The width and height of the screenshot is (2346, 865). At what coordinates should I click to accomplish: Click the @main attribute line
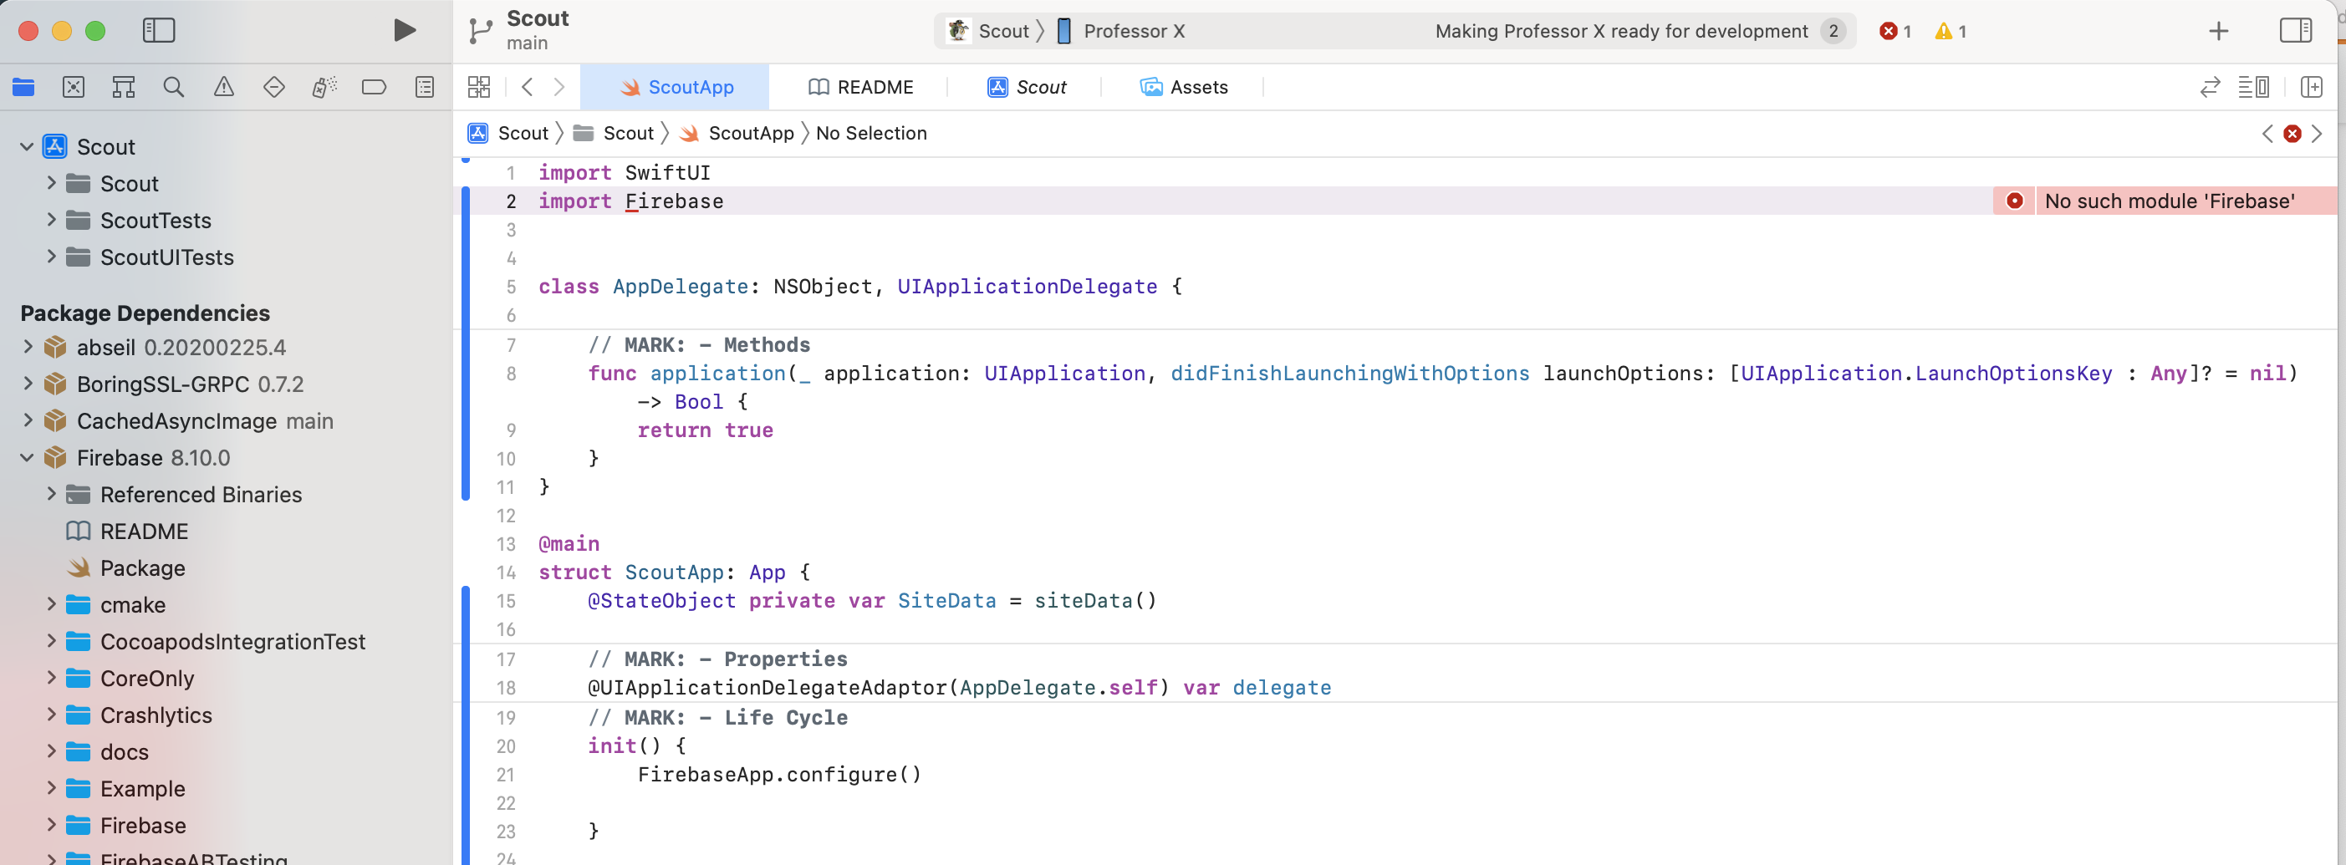click(569, 543)
